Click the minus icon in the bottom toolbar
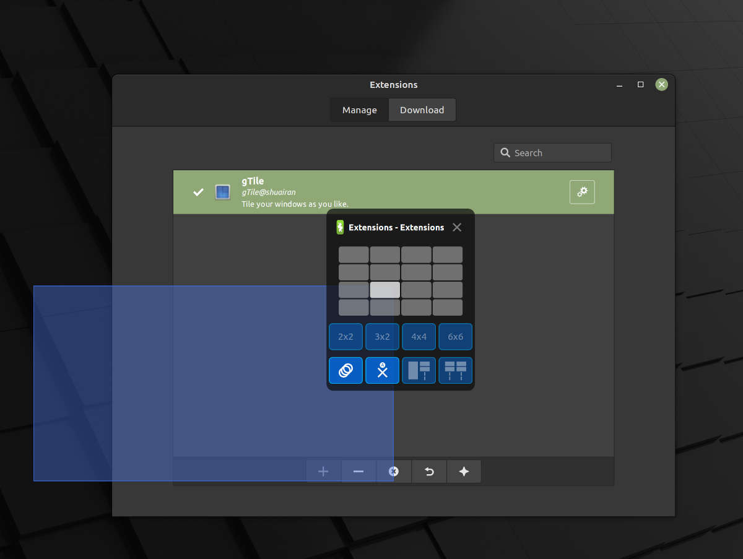 click(x=358, y=471)
